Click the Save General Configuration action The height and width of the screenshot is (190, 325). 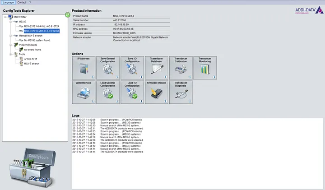[x=108, y=68]
